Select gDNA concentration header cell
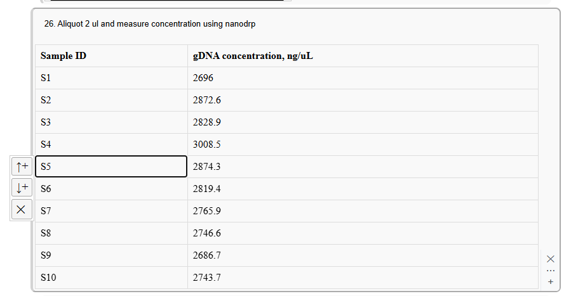The height and width of the screenshot is (296, 564). [362, 56]
